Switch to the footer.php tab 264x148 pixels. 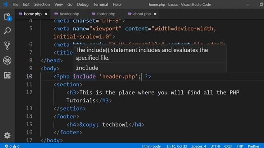[106, 14]
